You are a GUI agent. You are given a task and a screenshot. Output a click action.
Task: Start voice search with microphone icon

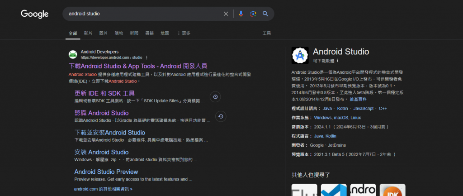241,14
